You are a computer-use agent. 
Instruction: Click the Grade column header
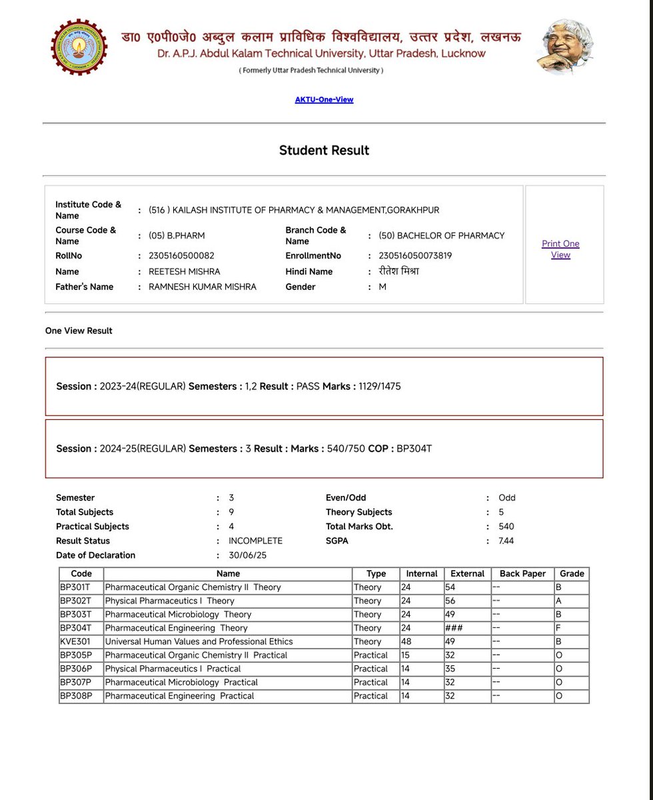click(x=571, y=573)
